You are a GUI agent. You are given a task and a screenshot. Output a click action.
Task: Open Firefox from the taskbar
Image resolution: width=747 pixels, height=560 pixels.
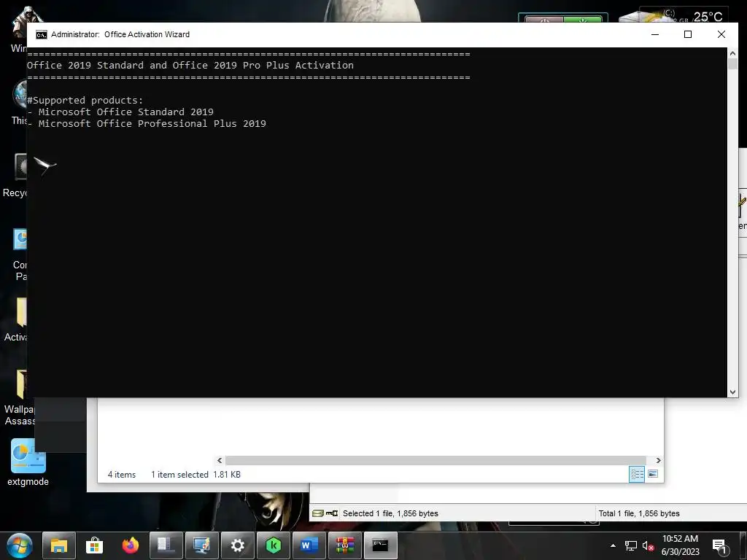tap(130, 545)
